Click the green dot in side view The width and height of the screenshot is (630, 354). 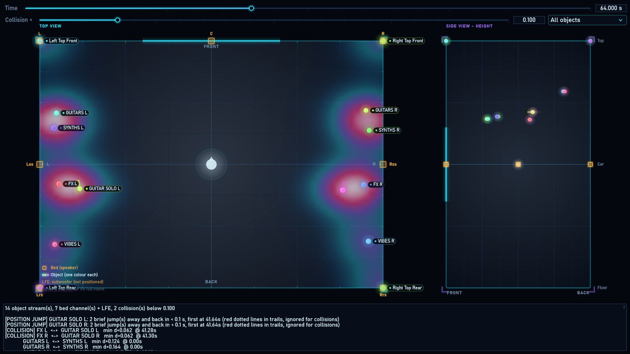click(x=487, y=119)
